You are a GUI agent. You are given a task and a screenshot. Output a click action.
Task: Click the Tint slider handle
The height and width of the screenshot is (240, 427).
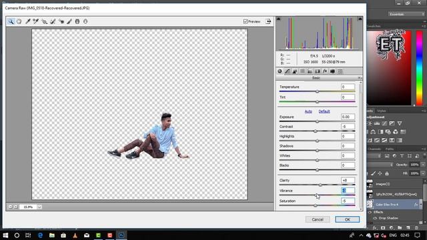click(x=318, y=102)
